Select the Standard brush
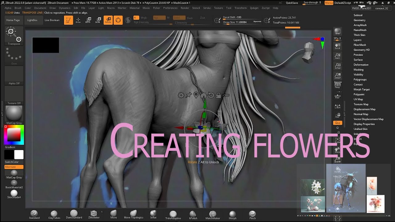 (x=34, y=215)
